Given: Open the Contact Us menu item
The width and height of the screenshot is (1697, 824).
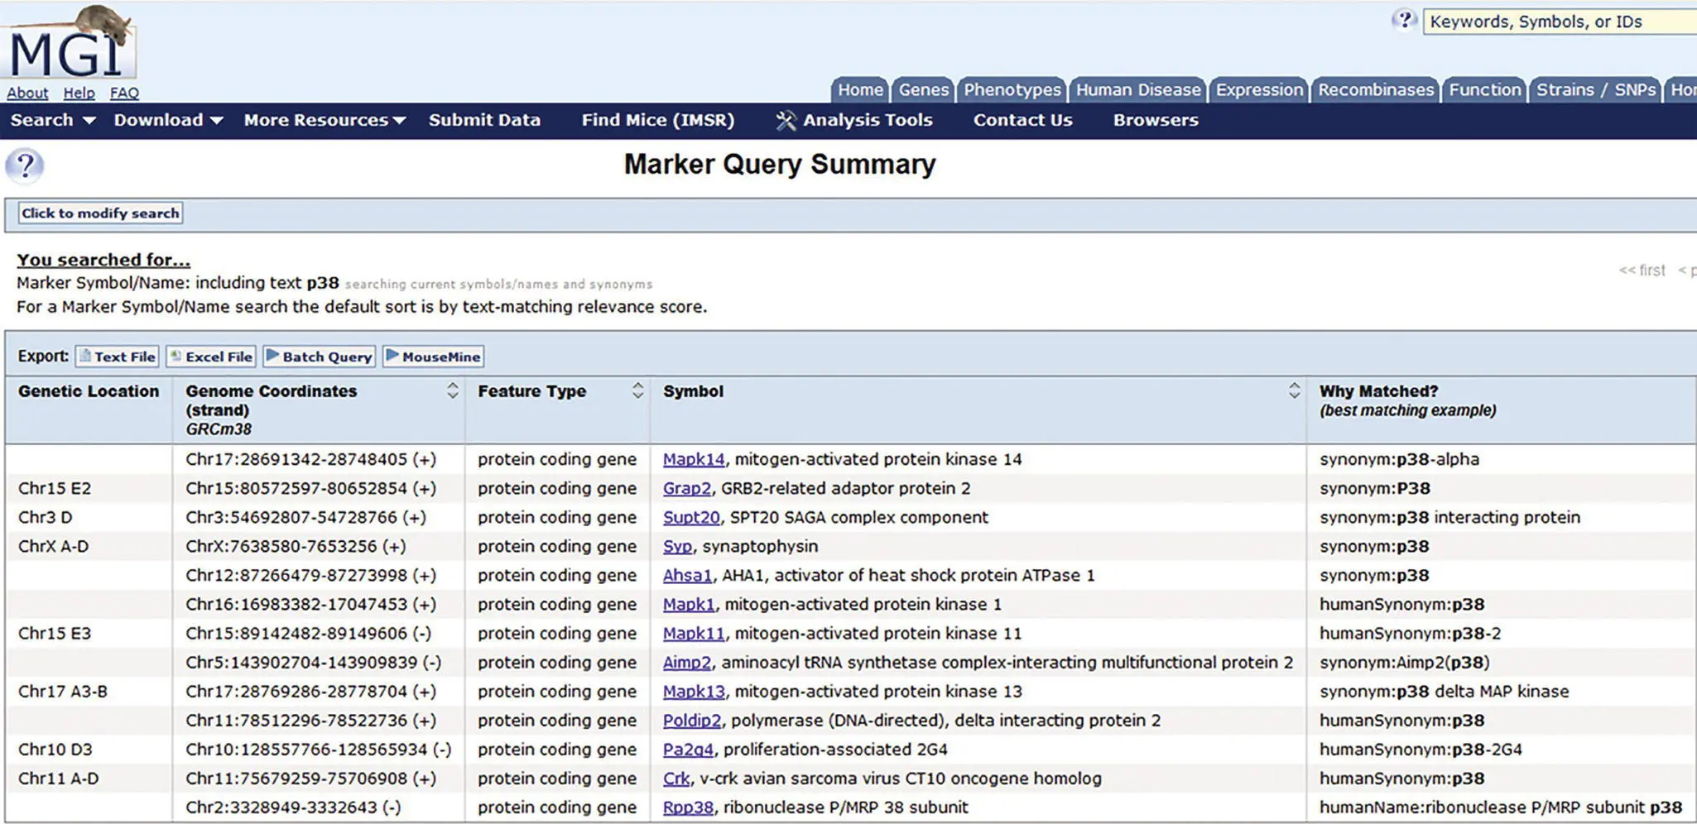Looking at the screenshot, I should [1022, 120].
